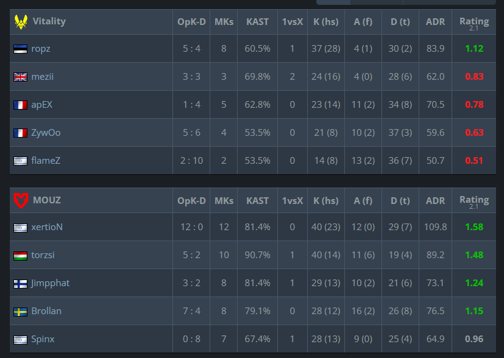The width and height of the screenshot is (504, 358).
Task: Click the MKs header in MOUZ table
Action: [224, 201]
